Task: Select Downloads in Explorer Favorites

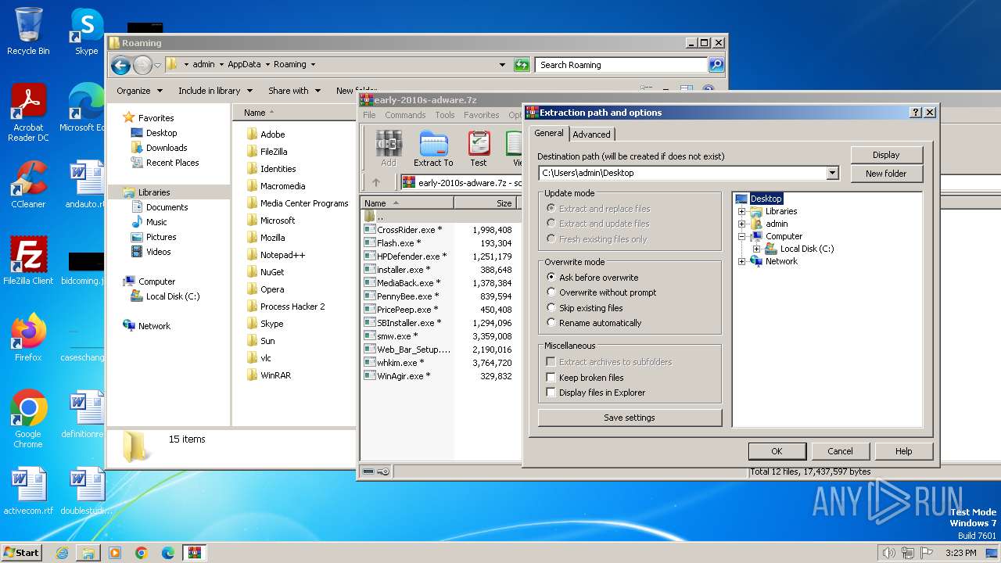Action: tap(167, 148)
